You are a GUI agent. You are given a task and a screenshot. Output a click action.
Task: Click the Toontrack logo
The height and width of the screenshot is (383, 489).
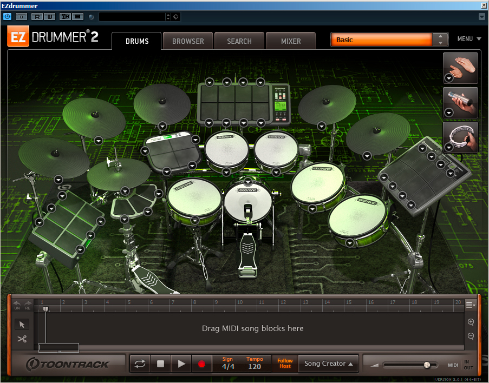click(67, 364)
